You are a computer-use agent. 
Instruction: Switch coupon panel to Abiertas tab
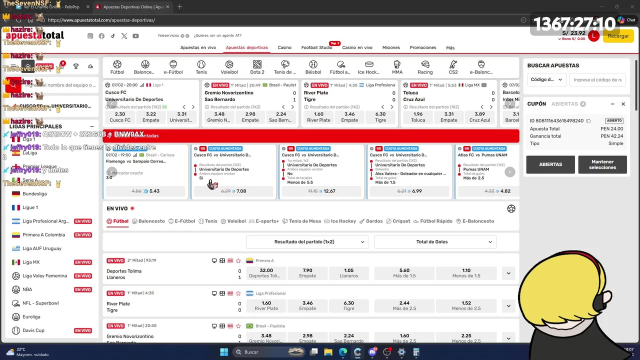(568, 104)
